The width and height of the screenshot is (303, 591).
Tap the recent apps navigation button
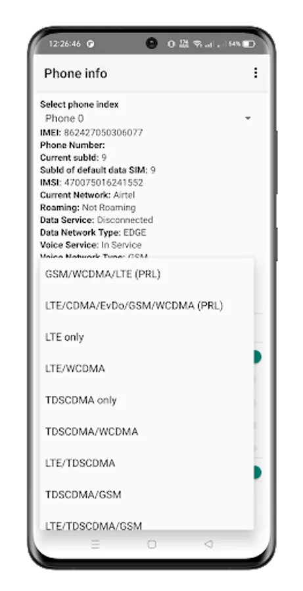click(x=95, y=544)
